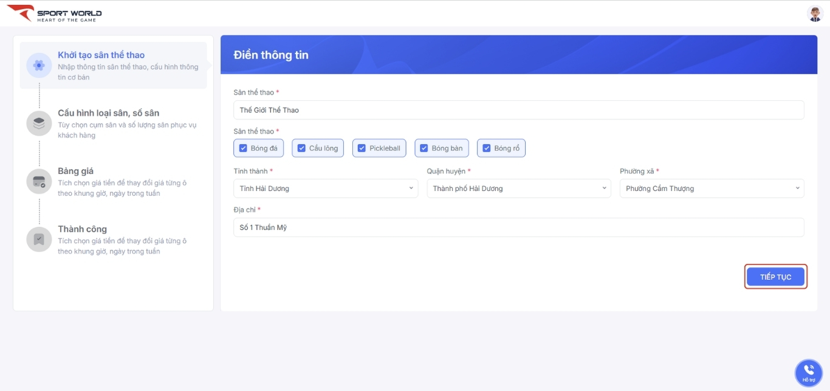Disable the Pickleball sport option
The height and width of the screenshot is (391, 830).
click(x=362, y=148)
